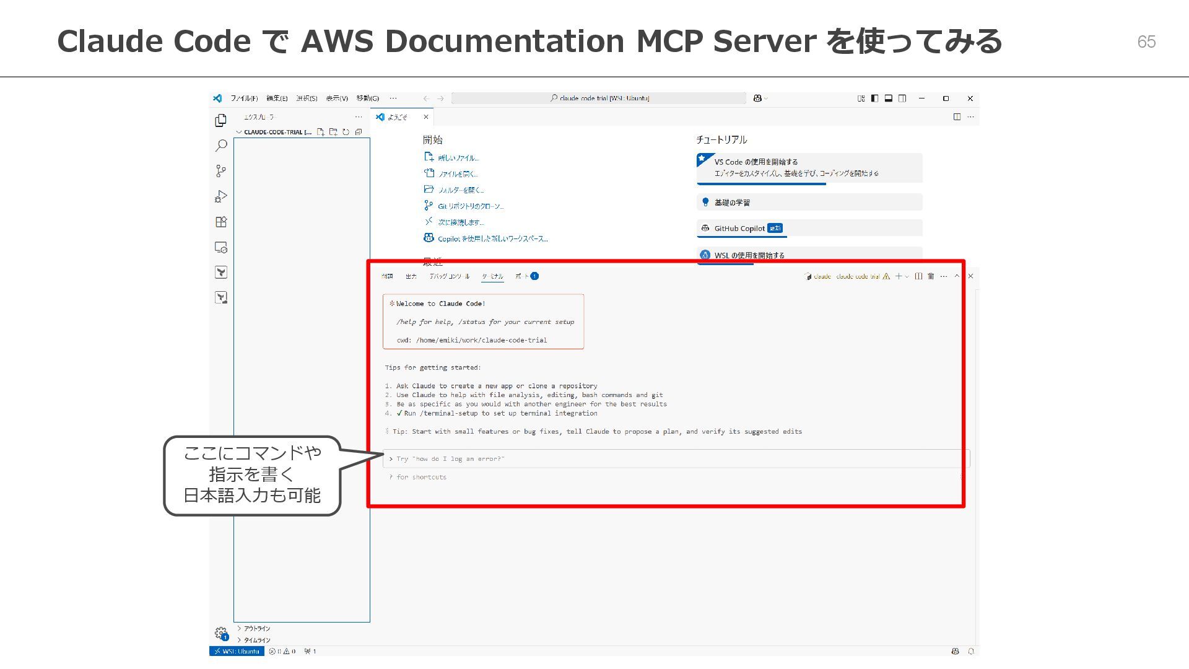This screenshot has height=669, width=1189.
Task: Switch to the 問題 panel tab
Action: point(387,276)
